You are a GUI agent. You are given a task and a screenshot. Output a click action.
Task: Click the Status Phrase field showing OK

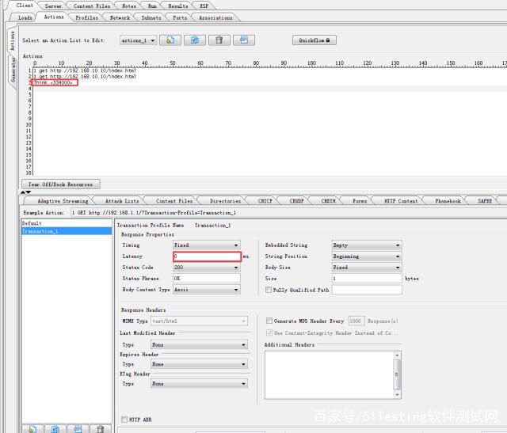[x=207, y=279]
